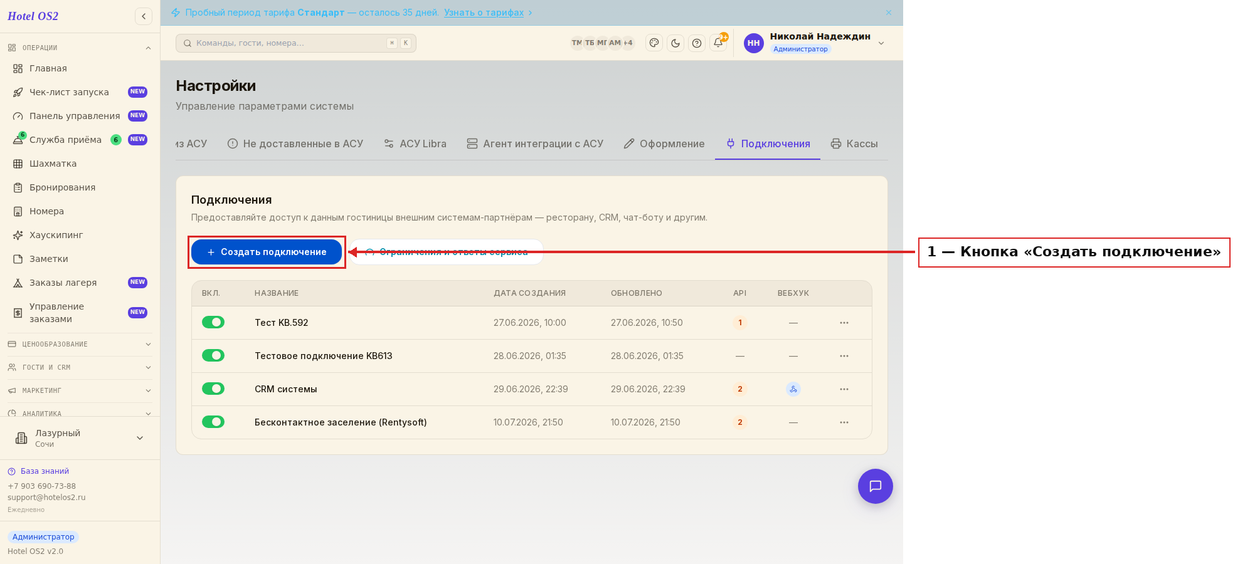This screenshot has height=564, width=1245.
Task: Open the floating chat support button
Action: coord(876,486)
